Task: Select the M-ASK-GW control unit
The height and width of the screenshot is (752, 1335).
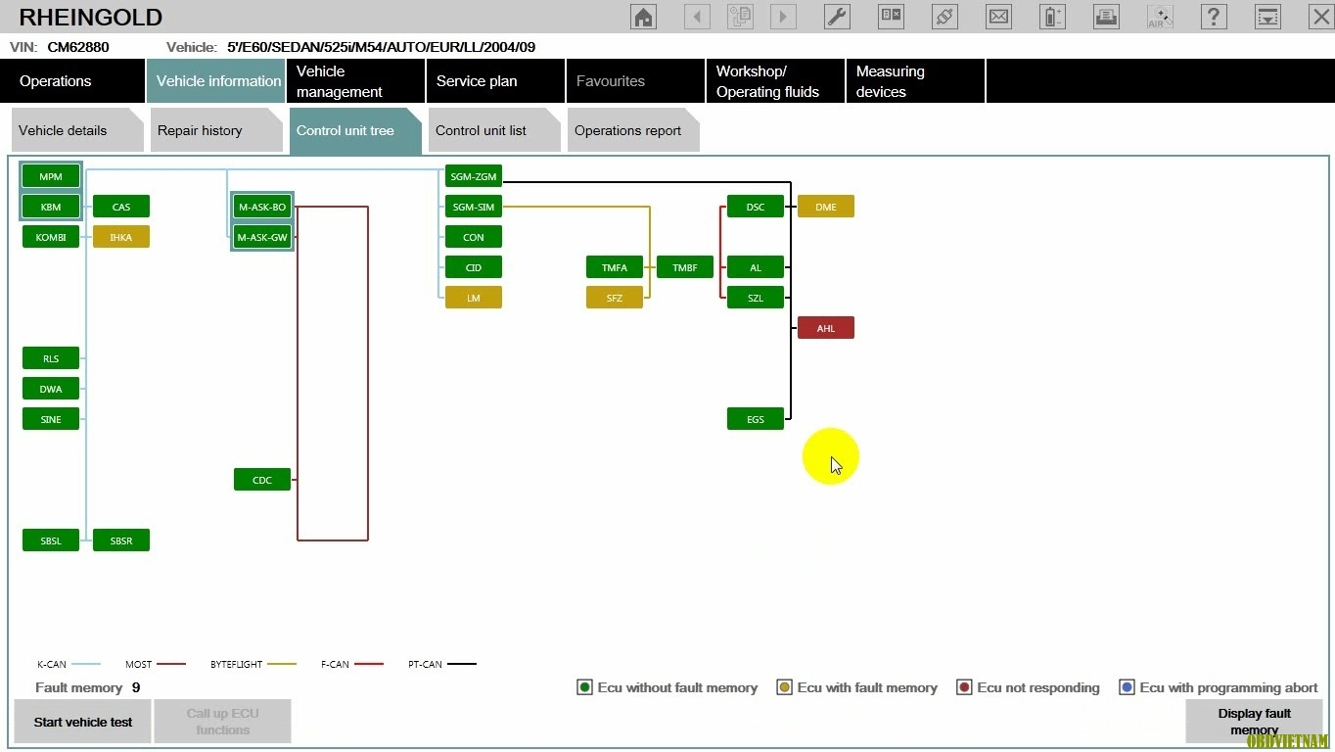Action: [x=262, y=238]
